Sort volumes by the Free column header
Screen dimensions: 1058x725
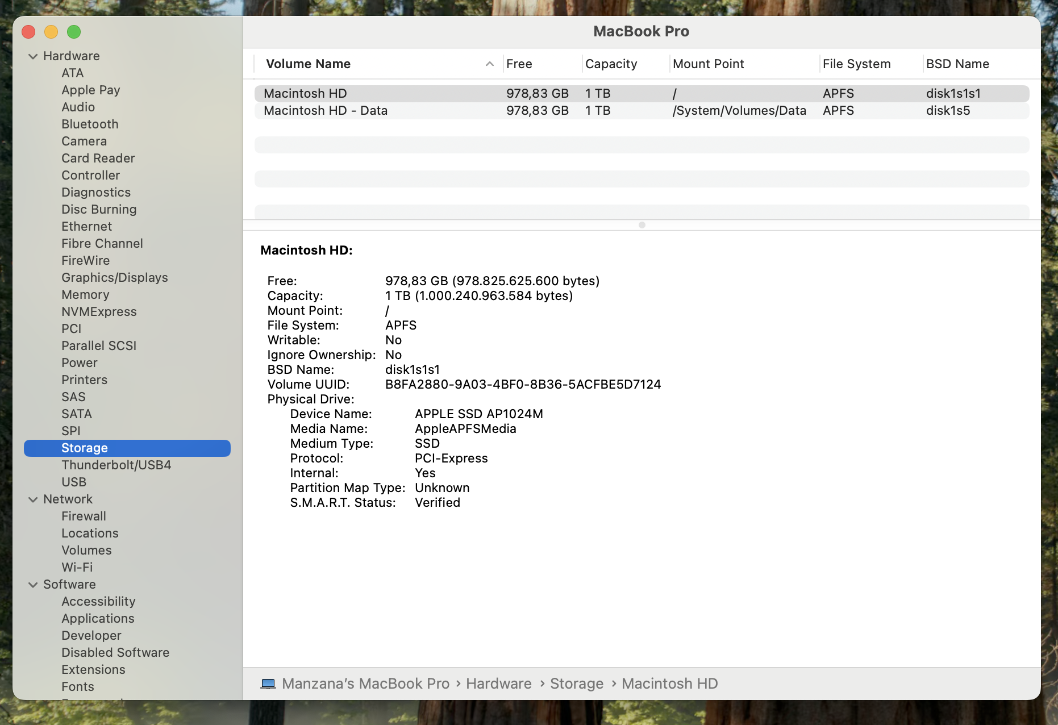[519, 64]
